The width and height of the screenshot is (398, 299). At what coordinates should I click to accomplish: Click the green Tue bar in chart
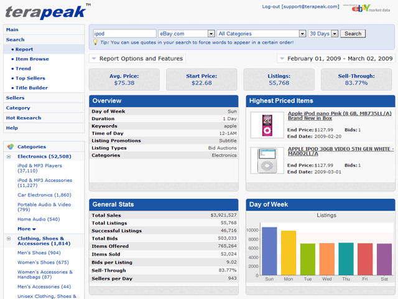pos(308,259)
